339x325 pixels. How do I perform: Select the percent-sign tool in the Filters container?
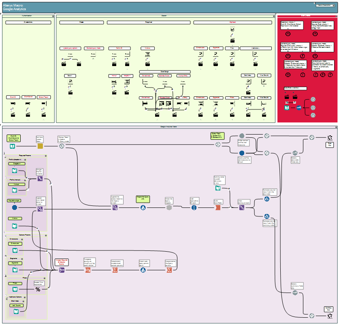click(38, 289)
